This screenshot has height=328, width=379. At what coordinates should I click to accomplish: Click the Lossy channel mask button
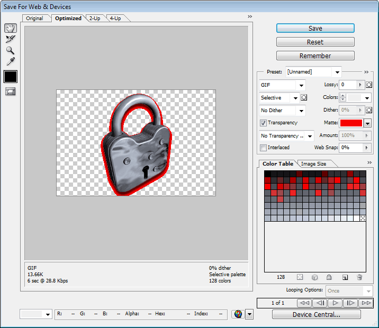(x=369, y=85)
